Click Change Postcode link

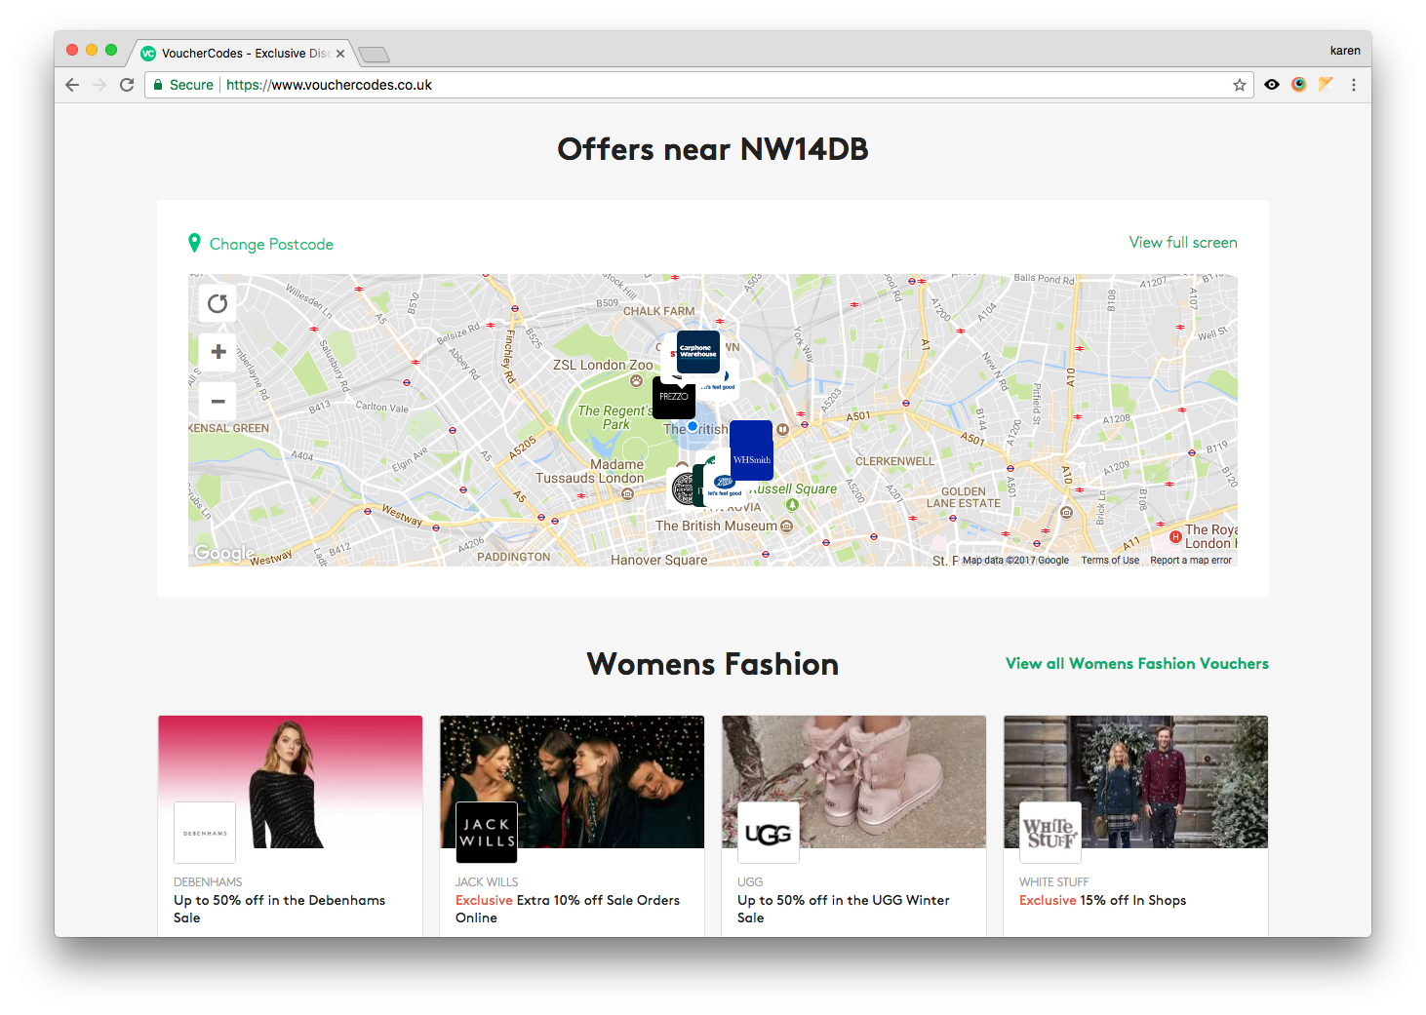point(271,244)
